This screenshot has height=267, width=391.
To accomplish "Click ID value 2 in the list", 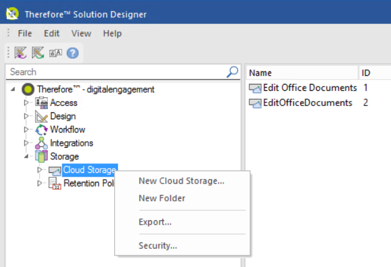I will pos(366,103).
